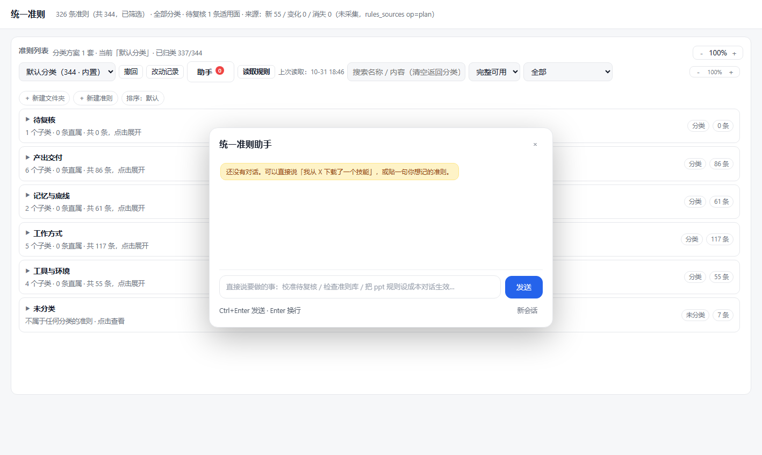Click the 分类 pill on 工具与环境 row
The image size is (762, 455).
(695, 277)
